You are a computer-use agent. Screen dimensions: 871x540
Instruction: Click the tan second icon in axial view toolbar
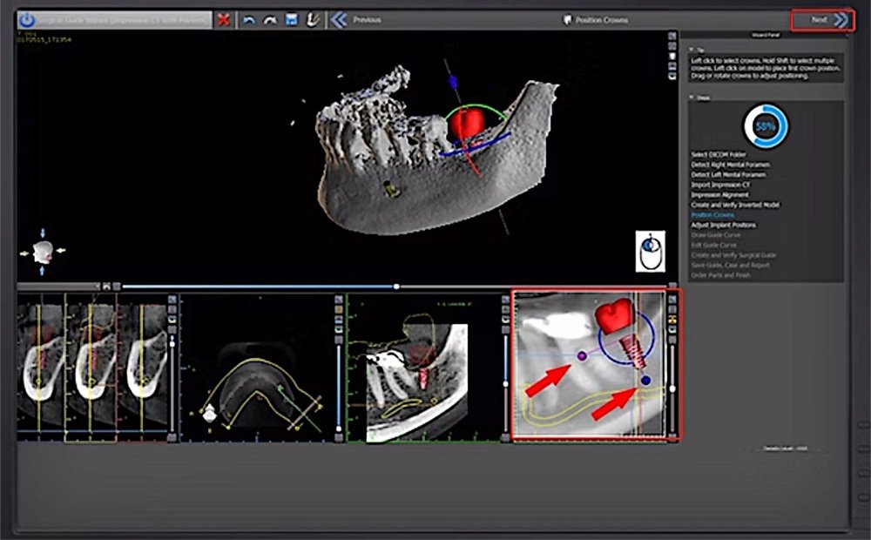(339, 310)
